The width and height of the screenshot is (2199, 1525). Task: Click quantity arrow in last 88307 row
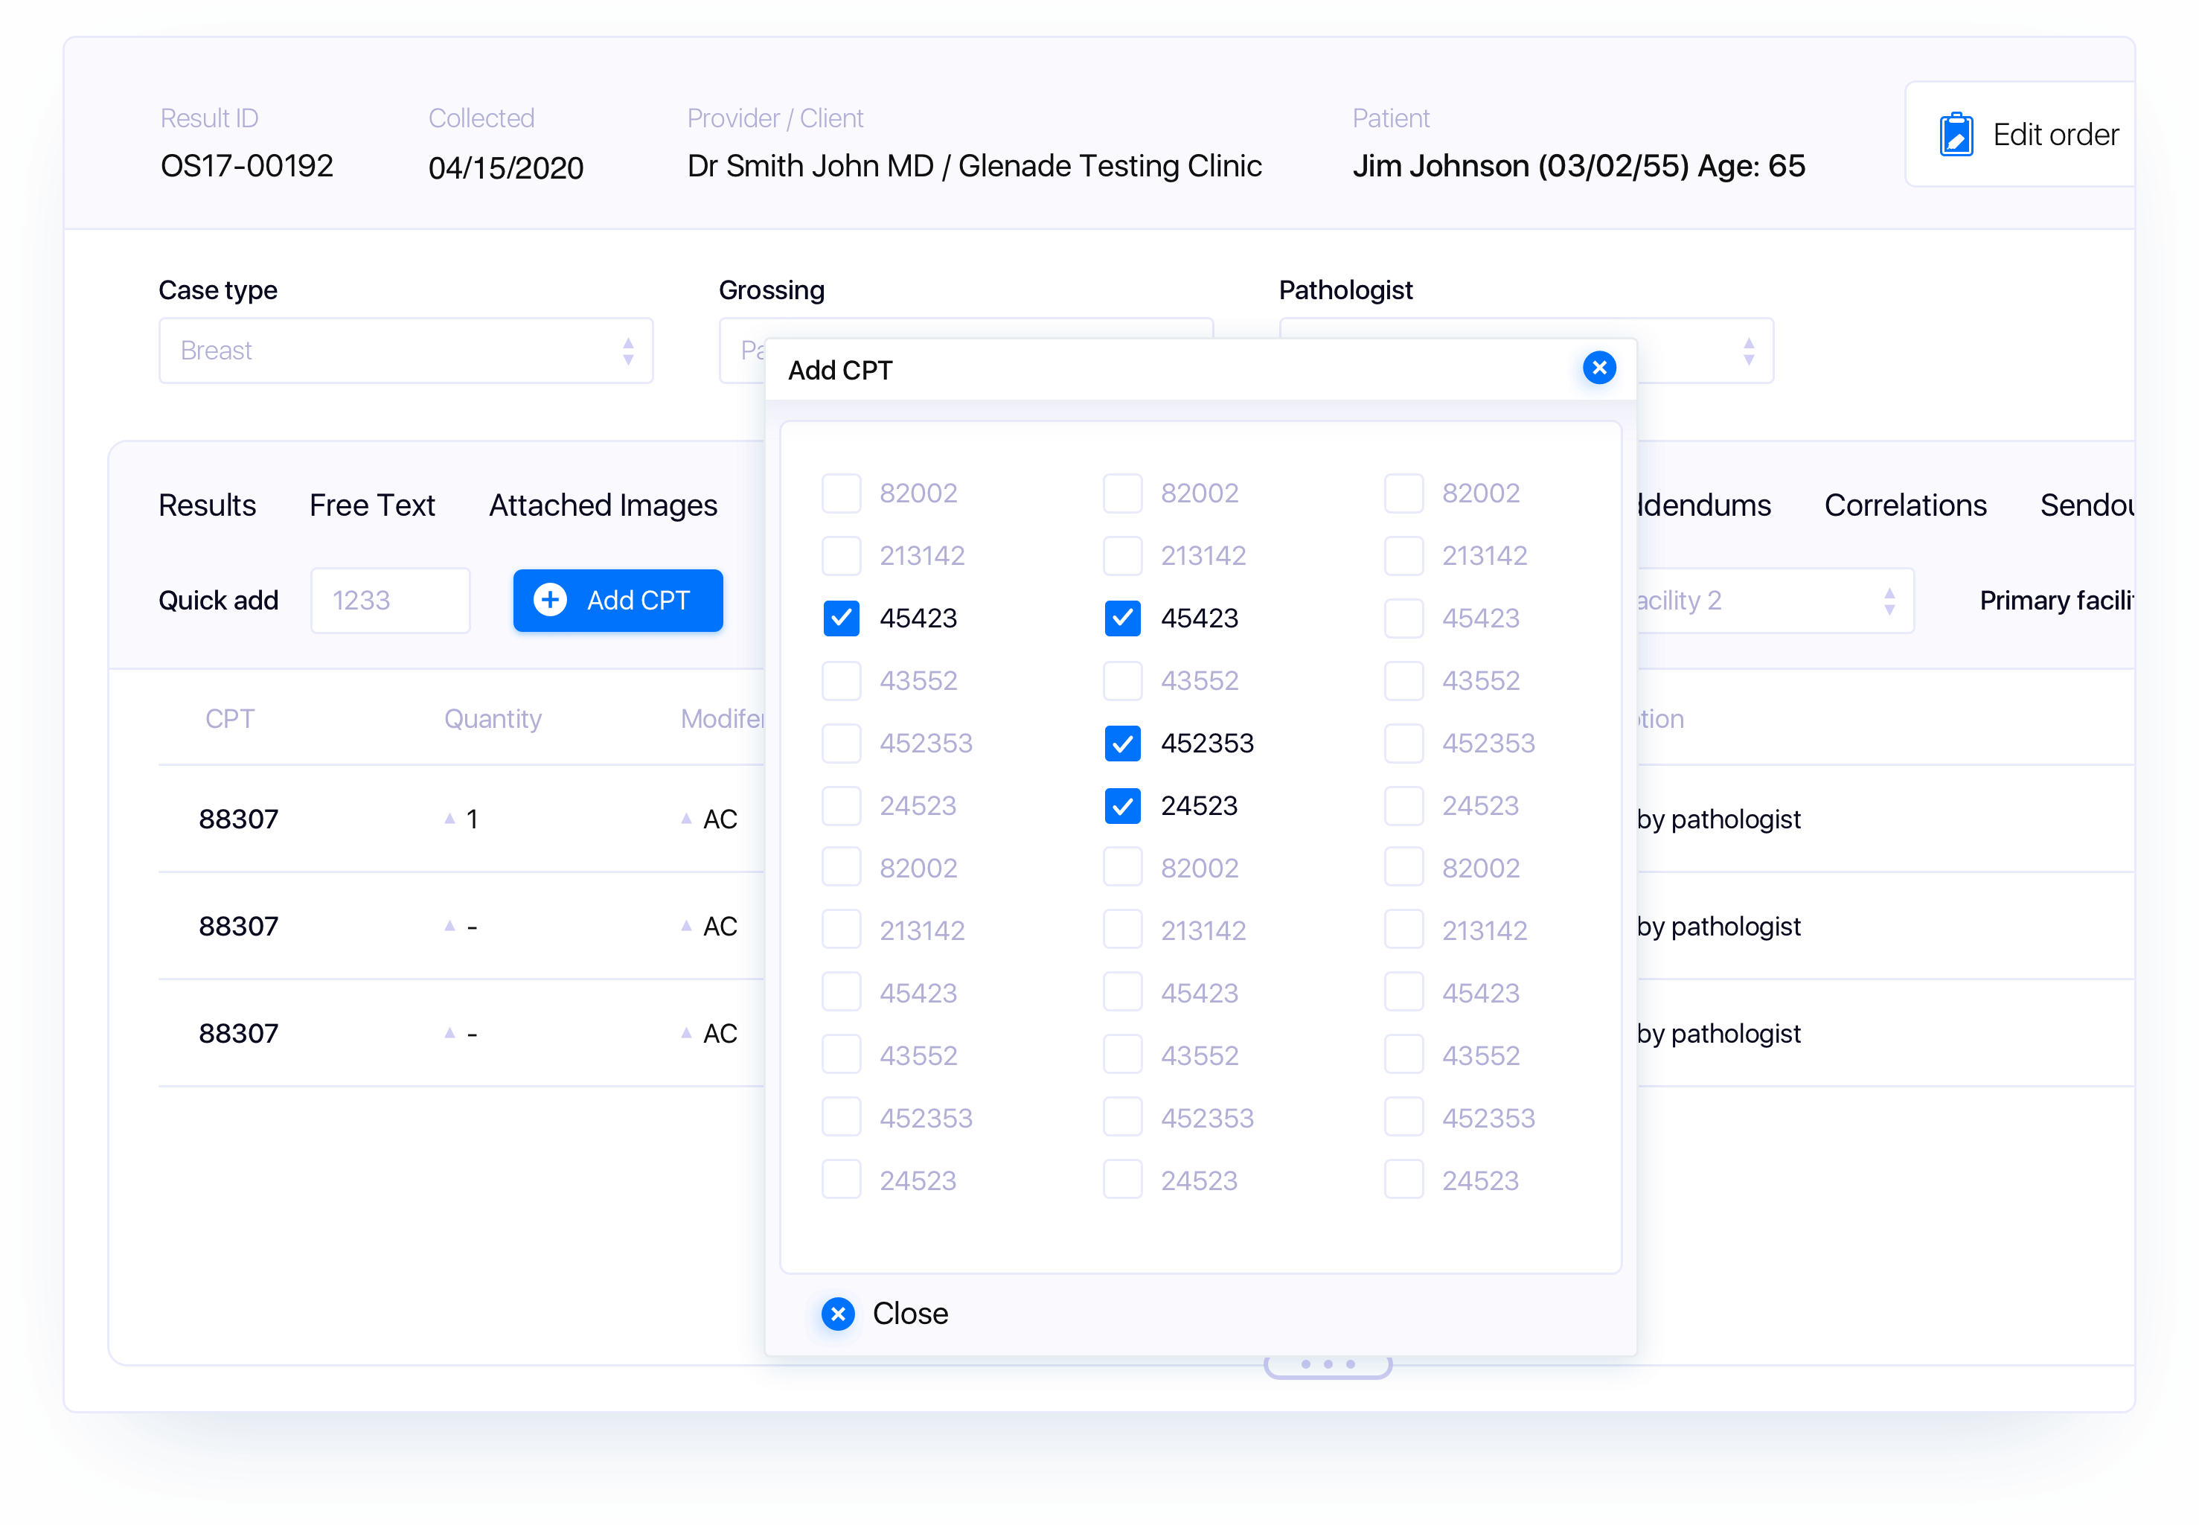coord(450,1033)
